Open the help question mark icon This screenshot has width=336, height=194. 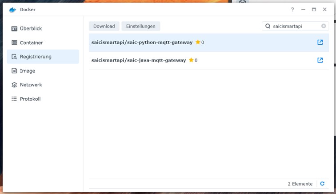click(292, 9)
